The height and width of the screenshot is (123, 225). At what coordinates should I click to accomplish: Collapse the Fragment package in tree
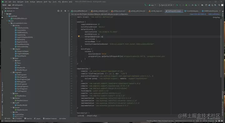tap(11, 72)
